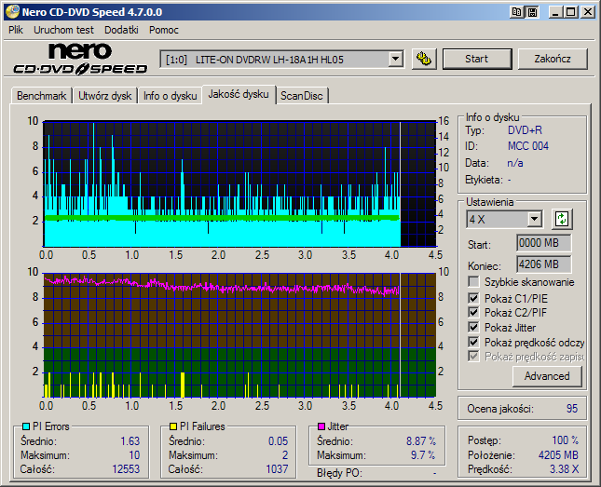Click the magenta Jitter color swatch
The image size is (601, 487).
pyautogui.click(x=321, y=426)
